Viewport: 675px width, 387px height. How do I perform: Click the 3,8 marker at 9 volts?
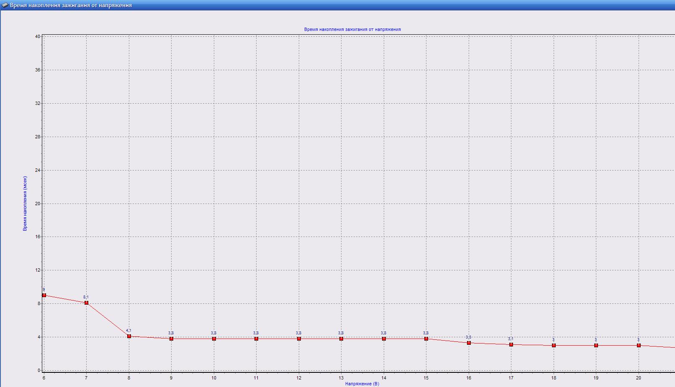[x=171, y=339]
